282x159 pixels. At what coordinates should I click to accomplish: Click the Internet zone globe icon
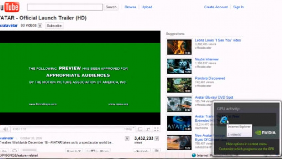194,155
